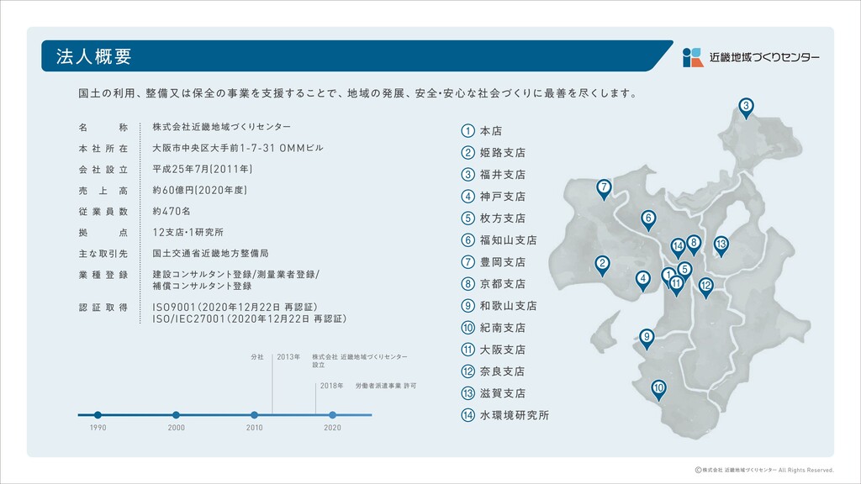
Task: Click map pin 12 for Nara branch
Action: tap(705, 287)
